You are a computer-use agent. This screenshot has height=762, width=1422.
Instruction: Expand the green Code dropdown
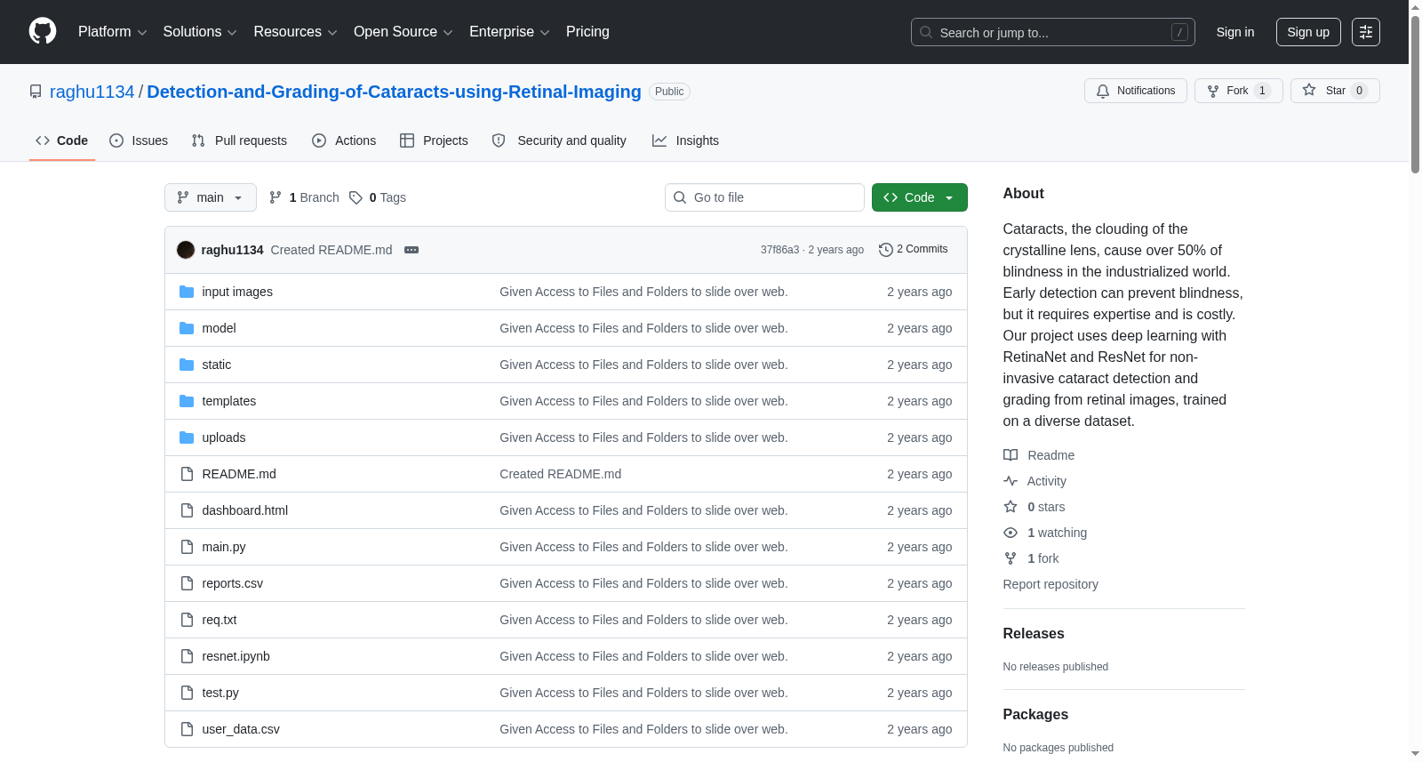pos(920,197)
